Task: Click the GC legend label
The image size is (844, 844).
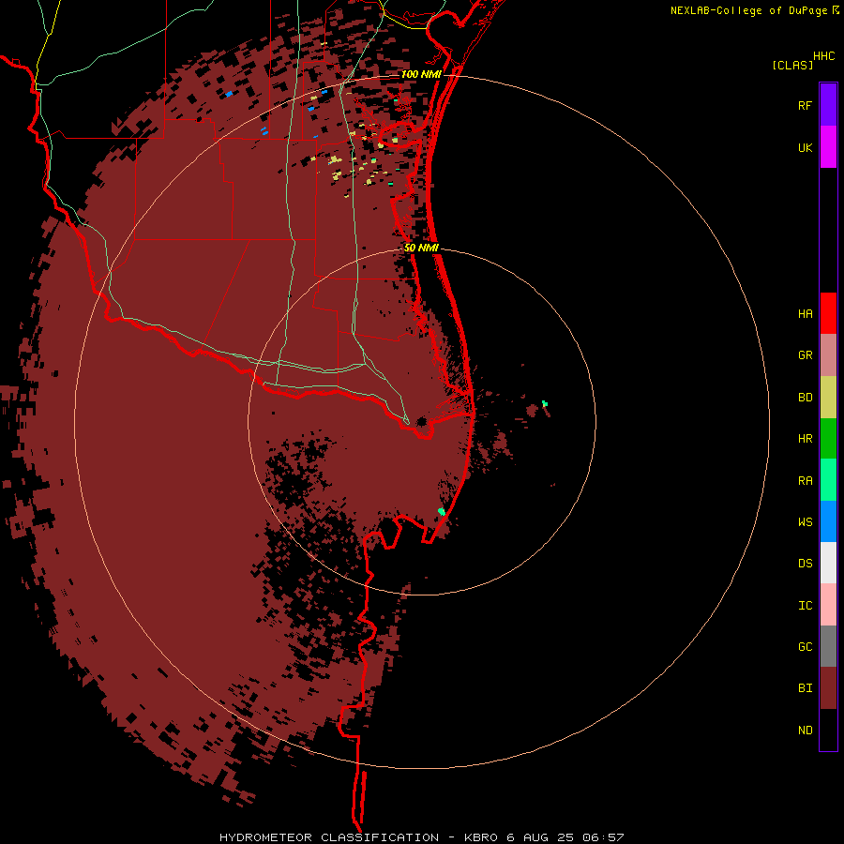Action: (805, 647)
